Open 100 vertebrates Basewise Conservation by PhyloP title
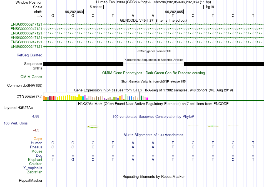 pos(153,117)
